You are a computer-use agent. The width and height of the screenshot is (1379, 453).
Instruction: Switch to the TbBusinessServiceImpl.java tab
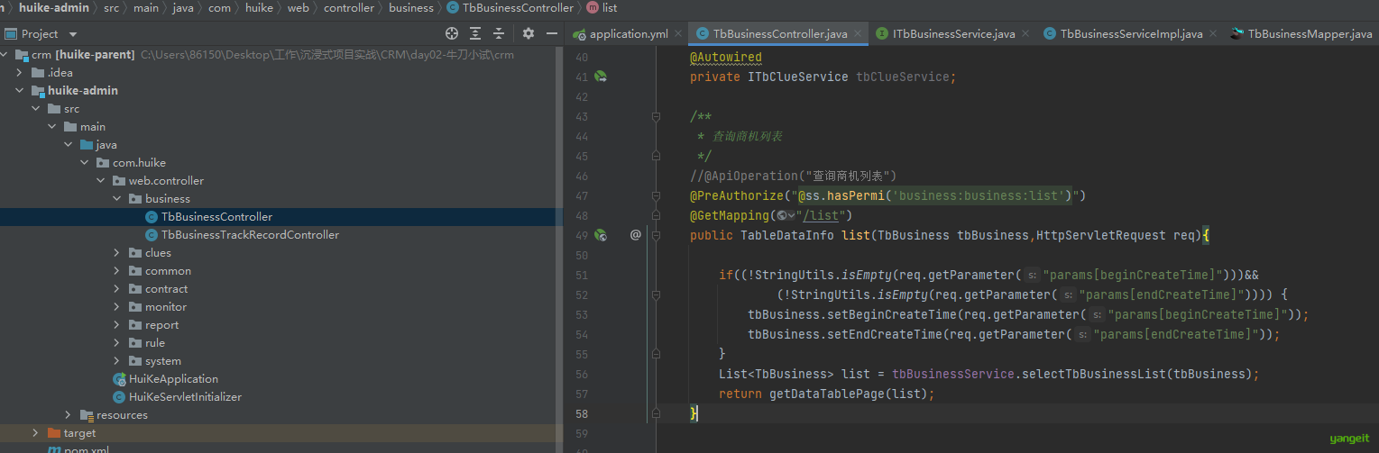coord(1131,34)
